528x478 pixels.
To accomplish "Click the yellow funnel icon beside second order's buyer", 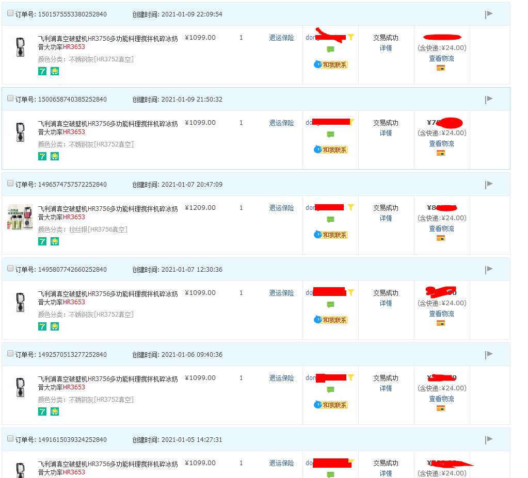I will click(351, 122).
